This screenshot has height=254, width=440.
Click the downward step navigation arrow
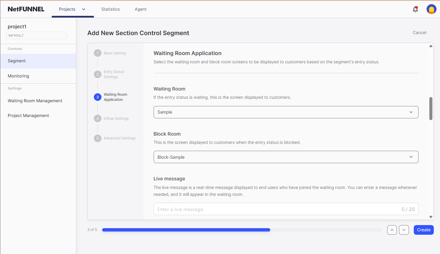[x=404, y=230]
